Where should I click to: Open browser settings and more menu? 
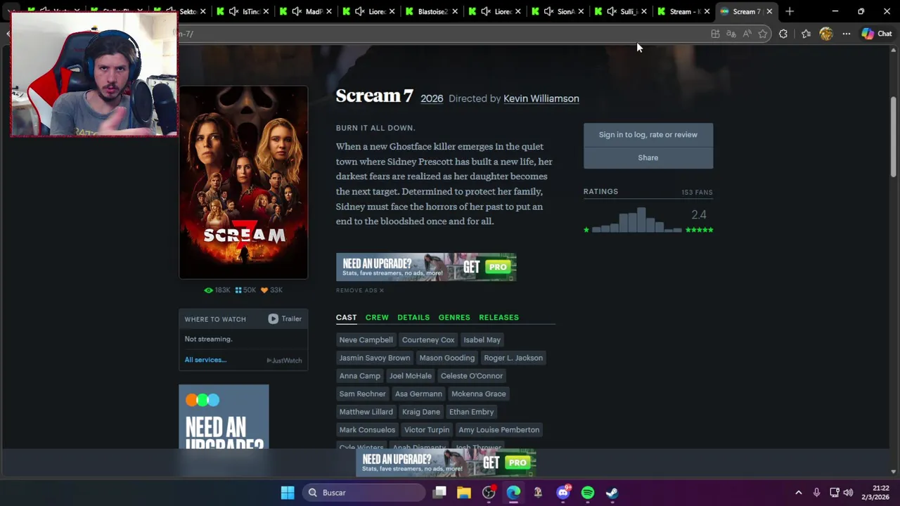[x=847, y=34]
